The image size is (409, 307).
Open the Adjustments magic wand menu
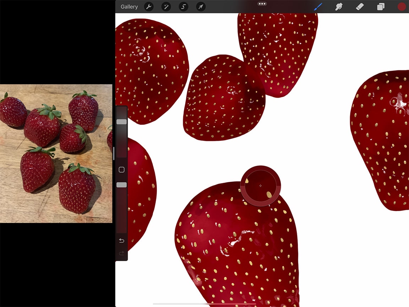166,6
